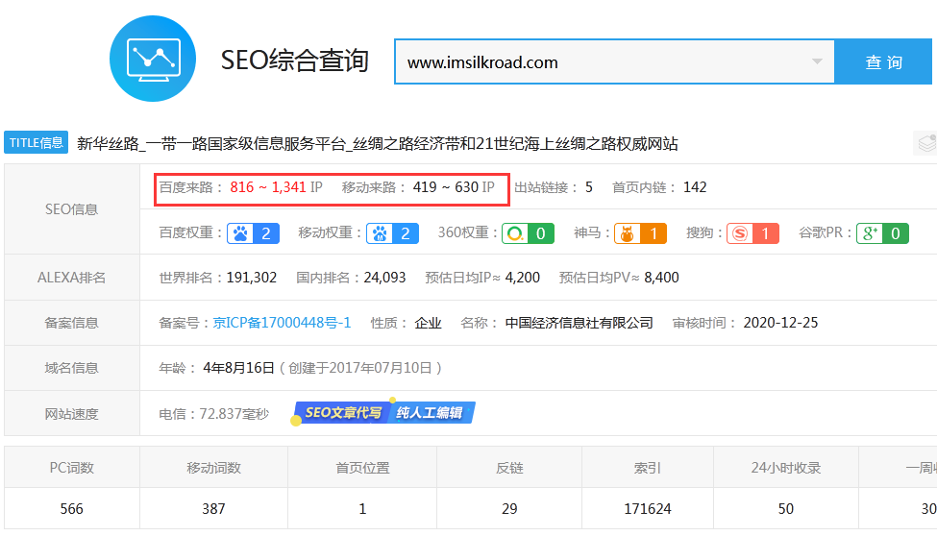Image resolution: width=937 pixels, height=536 pixels.
Task: Click the 首页内链 value 142
Action: point(695,187)
